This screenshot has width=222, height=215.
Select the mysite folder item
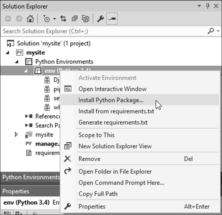pyautogui.click(x=44, y=134)
